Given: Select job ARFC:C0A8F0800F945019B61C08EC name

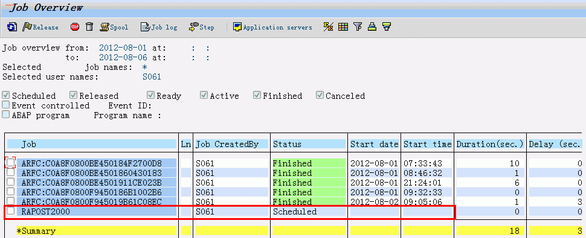Looking at the screenshot, I should pos(92,202).
